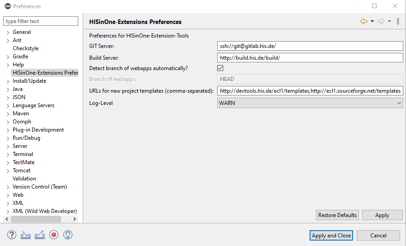Click the Export preferences icon
The image size is (406, 246).
pos(40,235)
